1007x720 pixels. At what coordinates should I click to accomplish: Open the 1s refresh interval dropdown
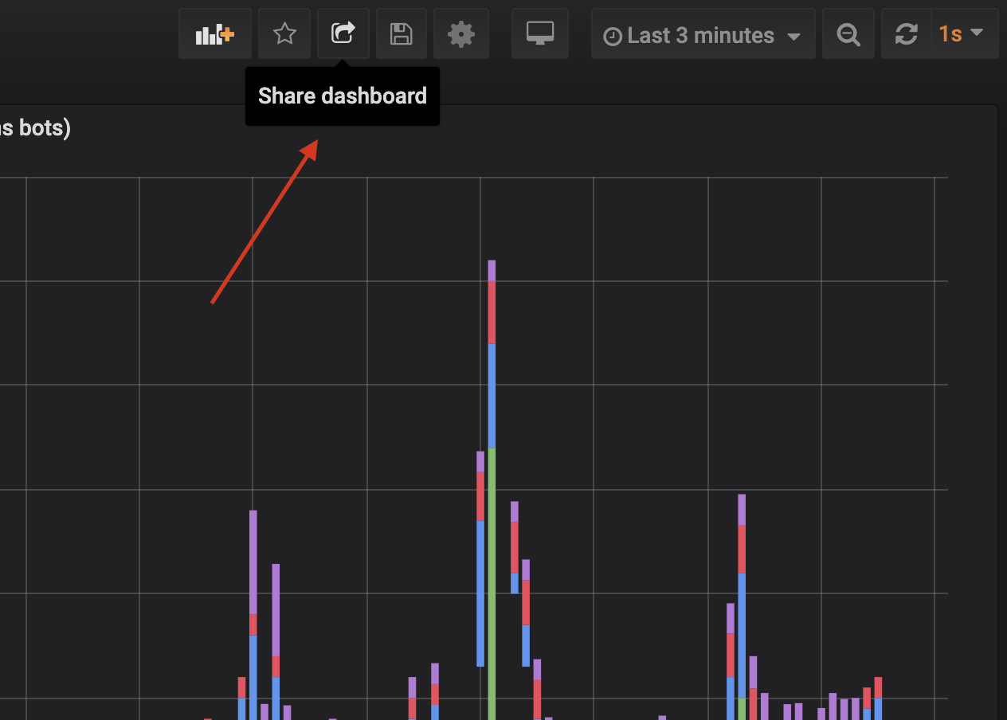click(964, 34)
